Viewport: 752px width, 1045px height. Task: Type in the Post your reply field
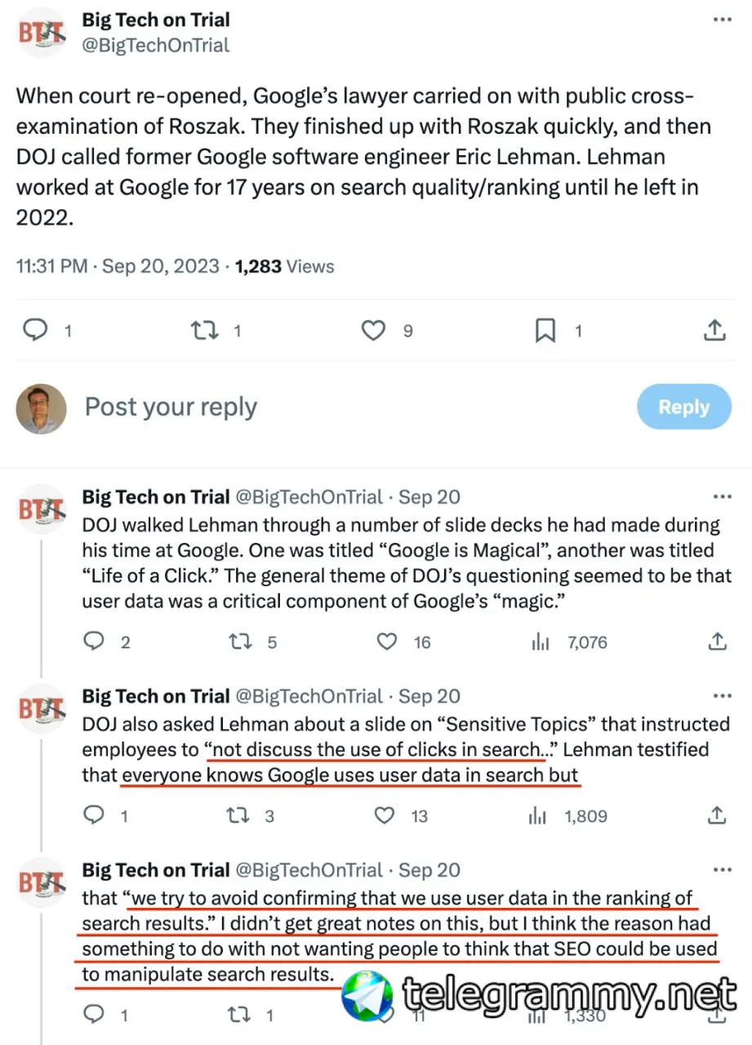(x=327, y=407)
